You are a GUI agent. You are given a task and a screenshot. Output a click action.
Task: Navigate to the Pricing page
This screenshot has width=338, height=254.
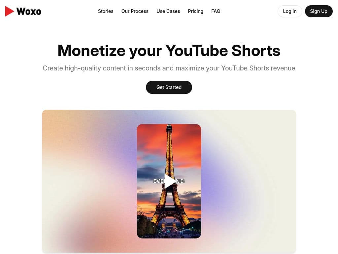pos(195,11)
